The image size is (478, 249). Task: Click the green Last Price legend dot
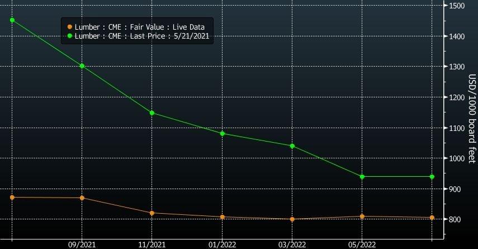coord(70,36)
